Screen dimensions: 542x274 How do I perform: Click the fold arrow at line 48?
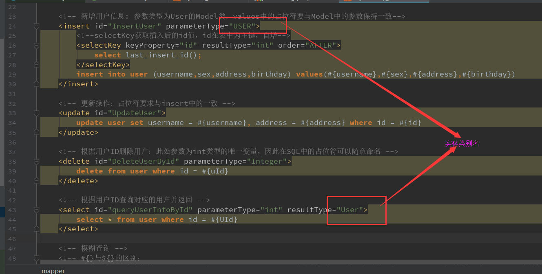click(x=36, y=258)
